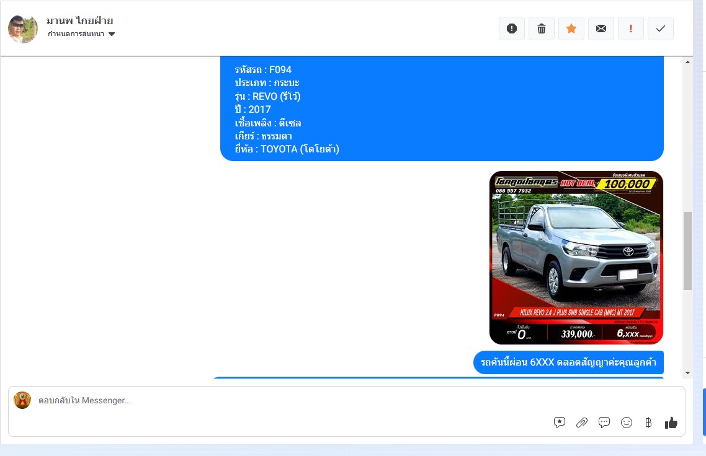
Task: Click the chat scrollbar down arrow
Action: tap(687, 373)
